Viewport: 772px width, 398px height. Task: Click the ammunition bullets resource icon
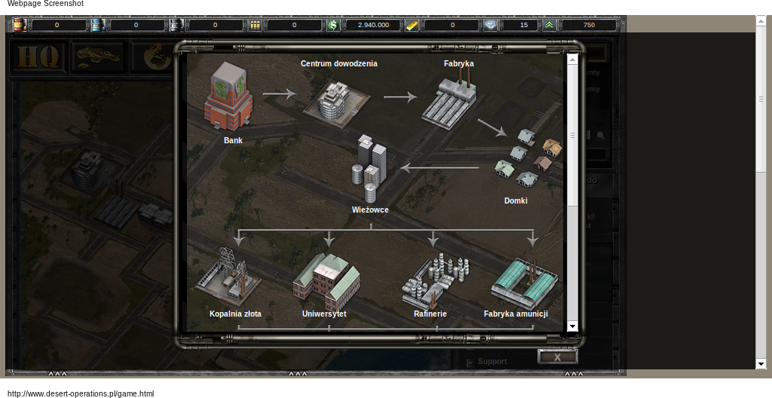click(255, 25)
